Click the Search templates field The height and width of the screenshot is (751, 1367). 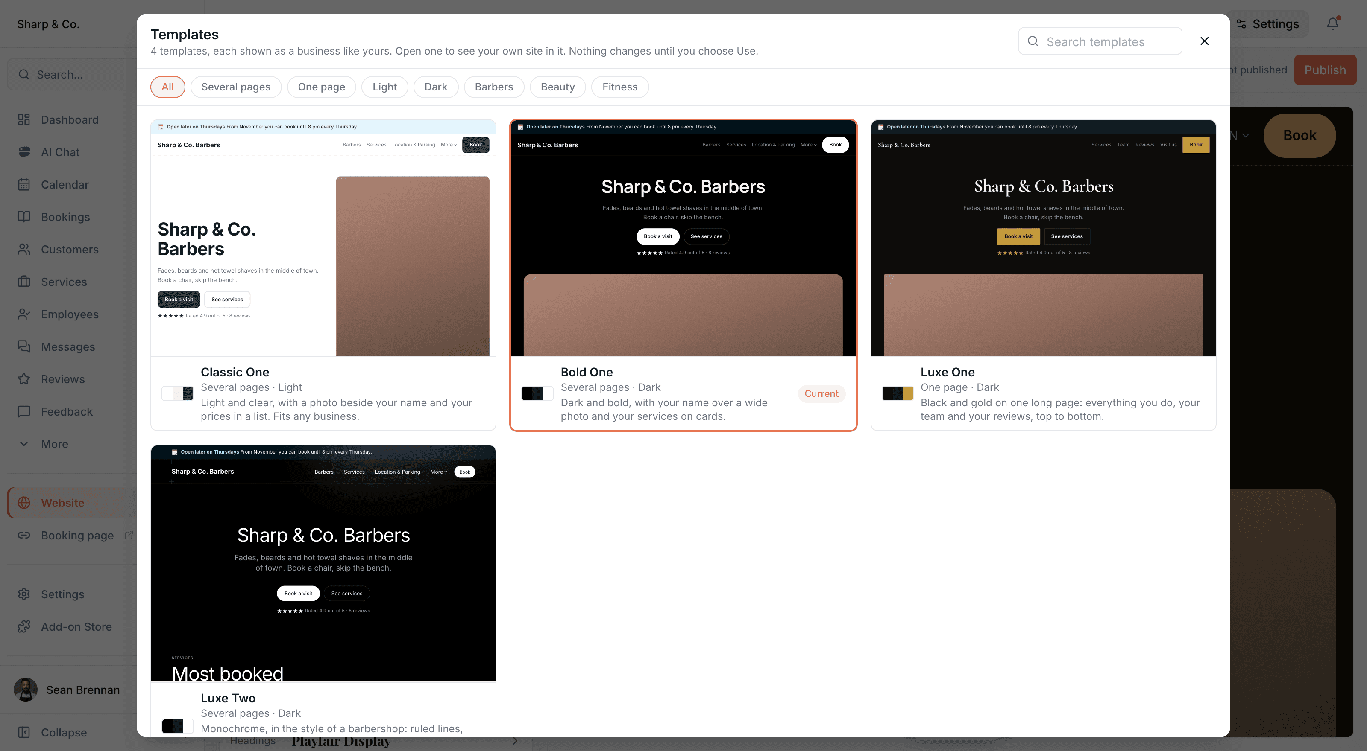coord(1100,41)
